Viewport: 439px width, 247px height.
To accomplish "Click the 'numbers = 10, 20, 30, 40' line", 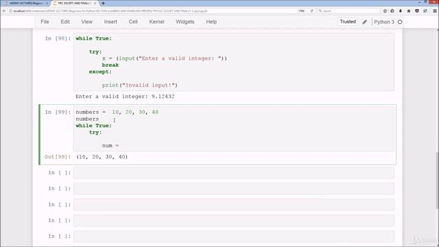I will [x=117, y=112].
